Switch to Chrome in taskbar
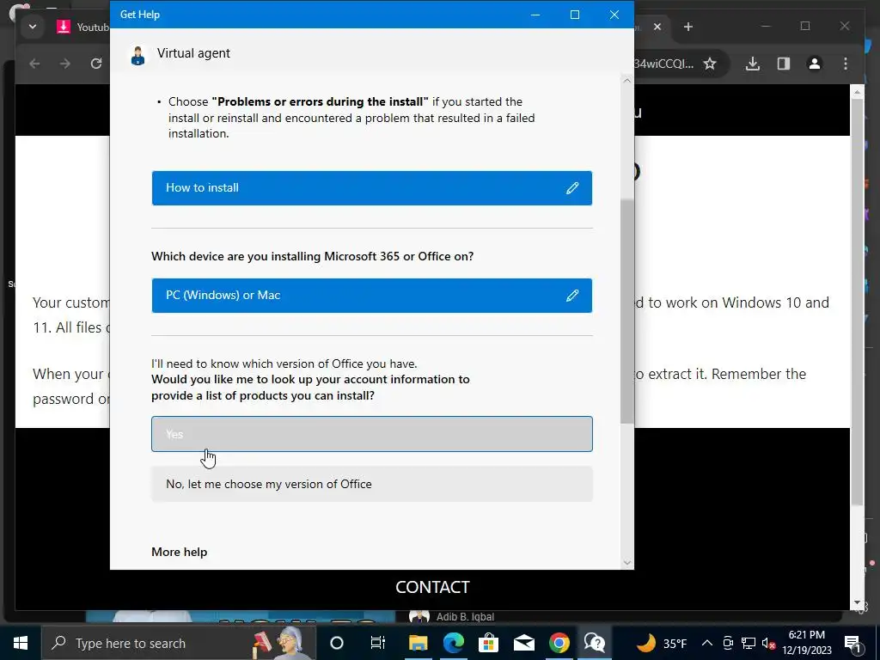Image resolution: width=880 pixels, height=660 pixels. 559,643
